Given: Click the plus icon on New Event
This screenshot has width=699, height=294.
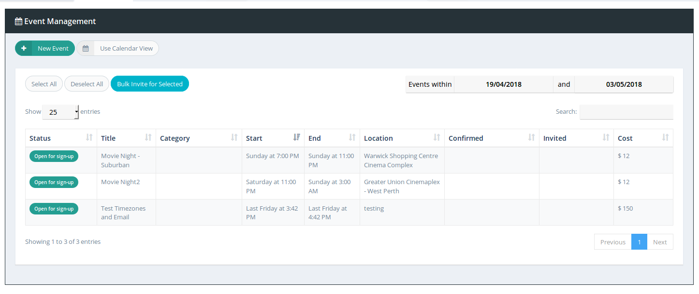Looking at the screenshot, I should 24,48.
